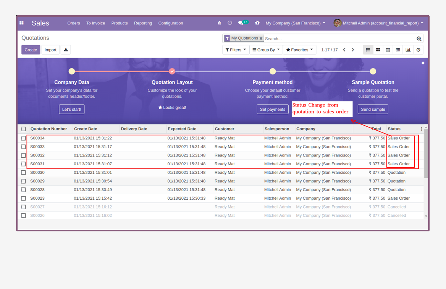Sort by Expected Date column
Viewport: 446px width, 289px height.
(182, 129)
